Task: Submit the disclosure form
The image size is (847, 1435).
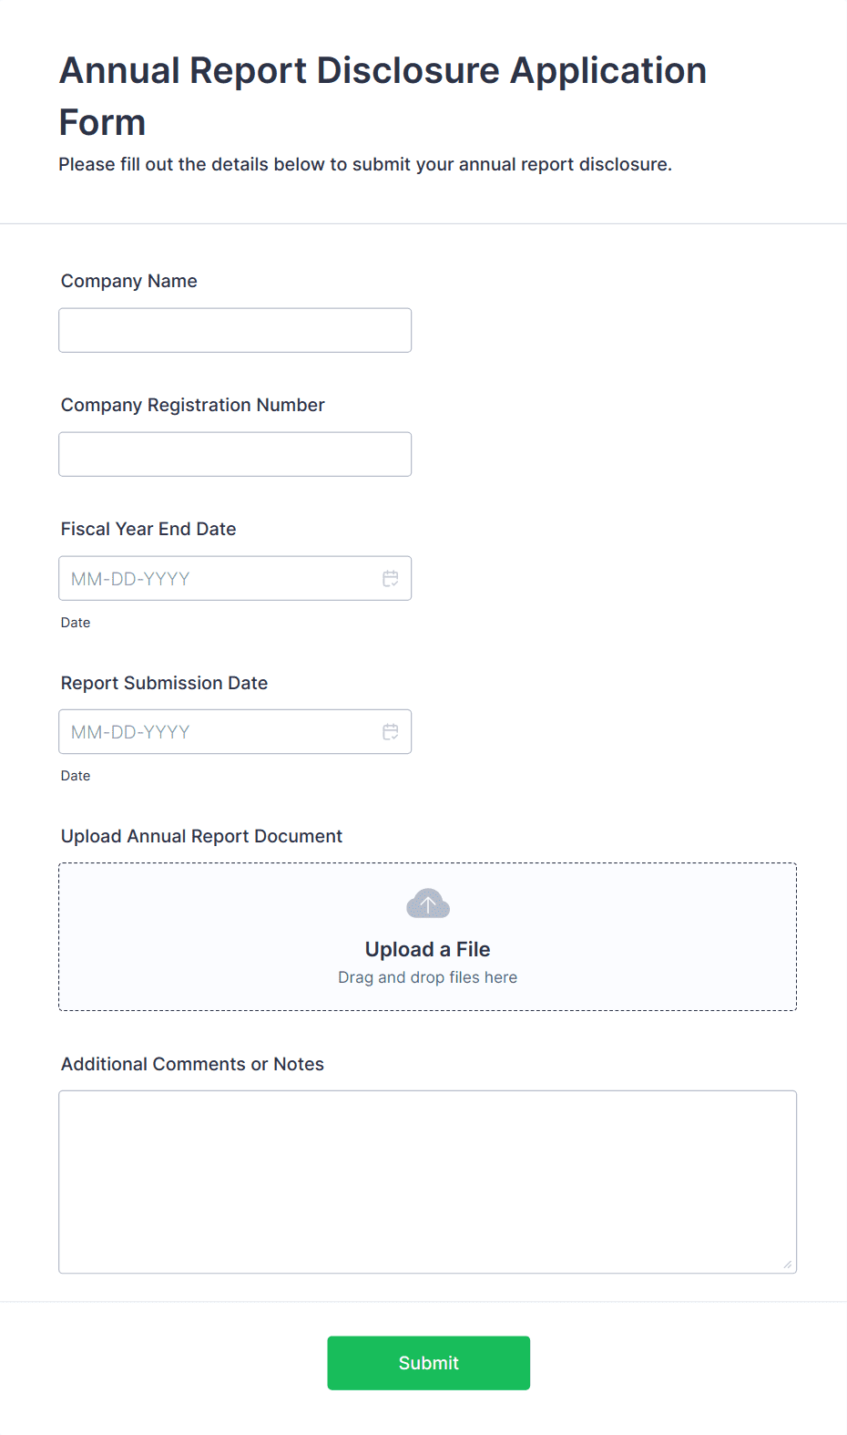Action: coord(429,1363)
